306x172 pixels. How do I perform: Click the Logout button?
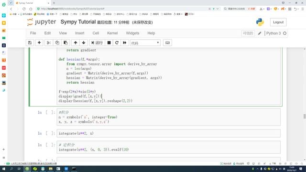pos(278,22)
